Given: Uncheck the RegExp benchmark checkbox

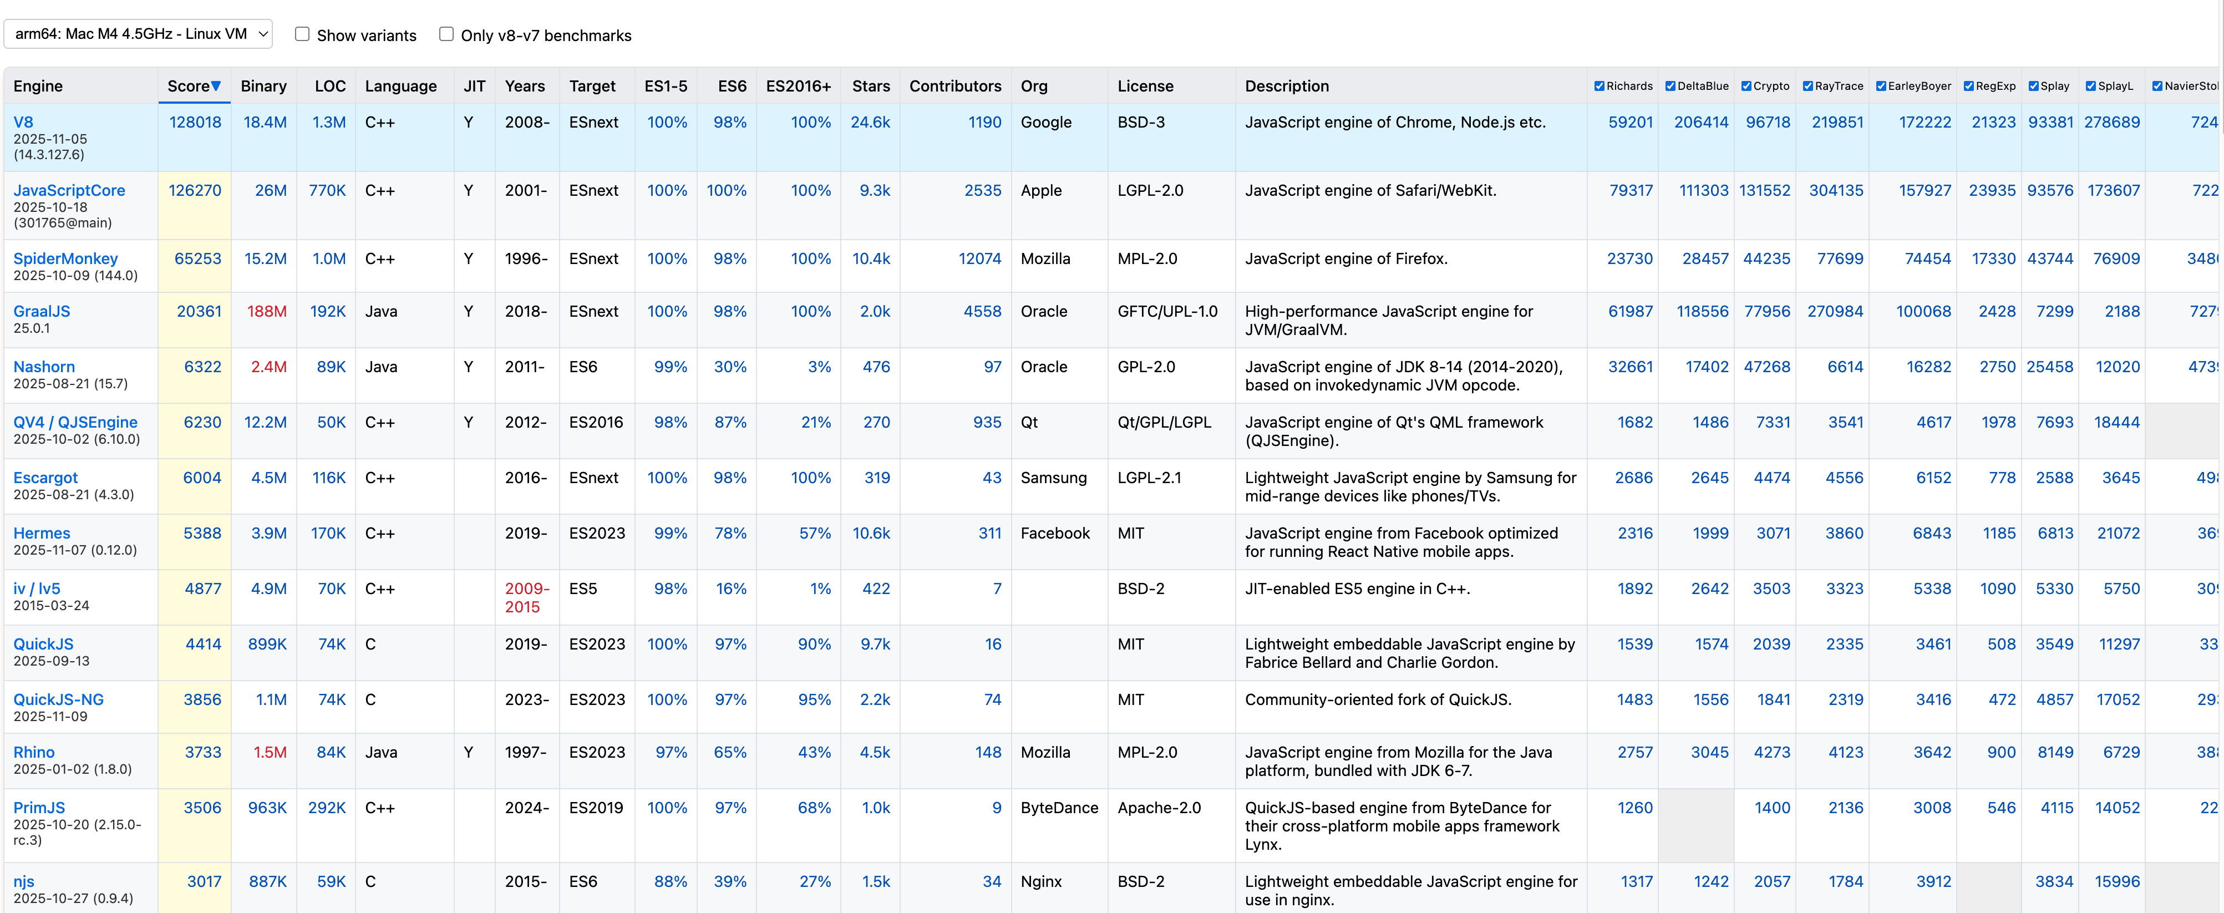Looking at the screenshot, I should click(x=1968, y=87).
